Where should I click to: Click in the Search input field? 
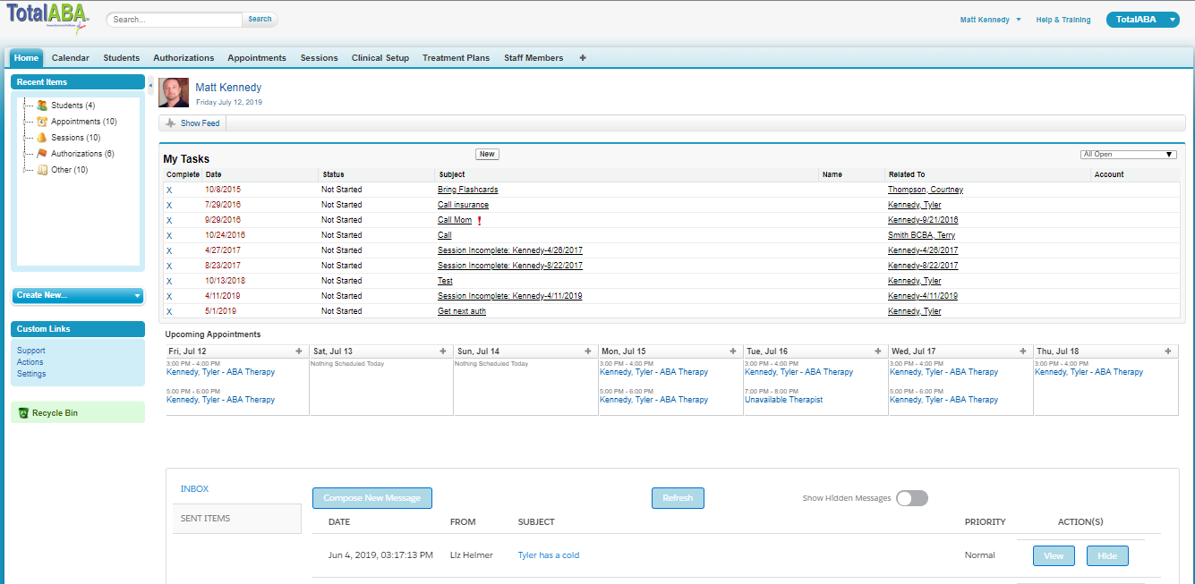pos(175,20)
